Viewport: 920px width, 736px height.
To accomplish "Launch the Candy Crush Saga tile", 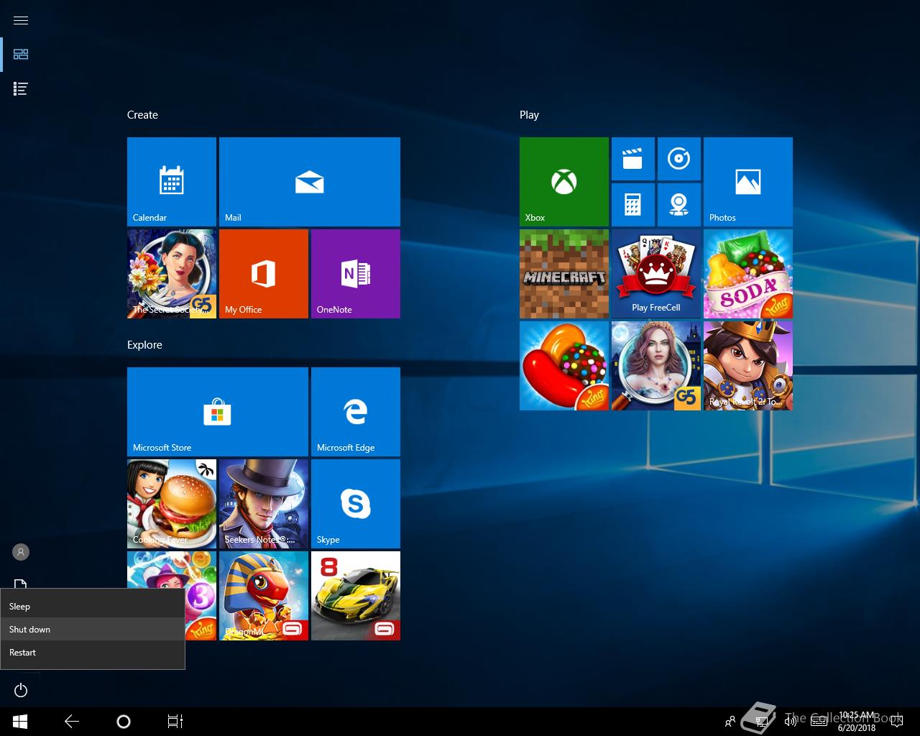I will (564, 366).
